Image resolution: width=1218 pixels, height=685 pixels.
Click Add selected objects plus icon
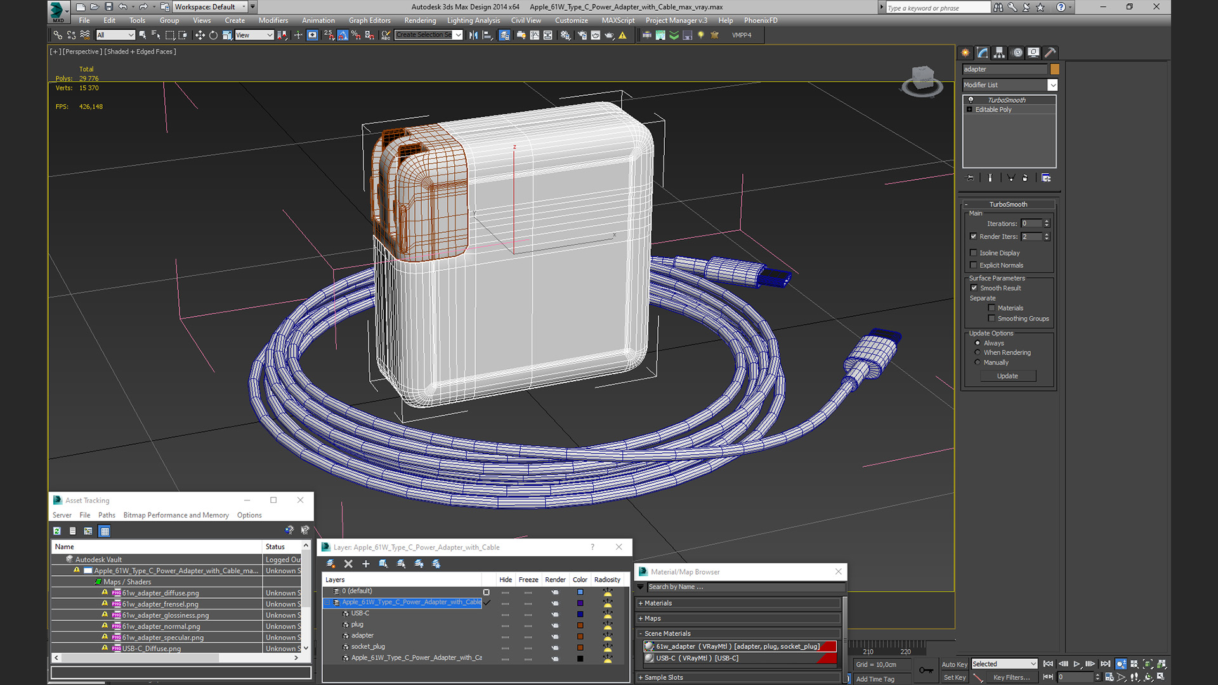pyautogui.click(x=366, y=564)
